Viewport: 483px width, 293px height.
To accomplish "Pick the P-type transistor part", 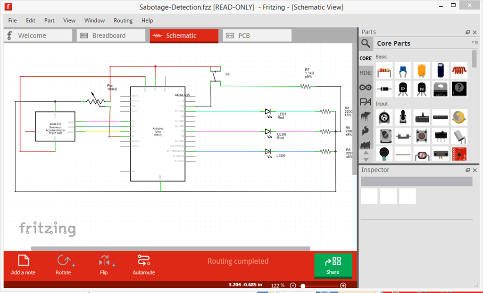I will click(403, 89).
